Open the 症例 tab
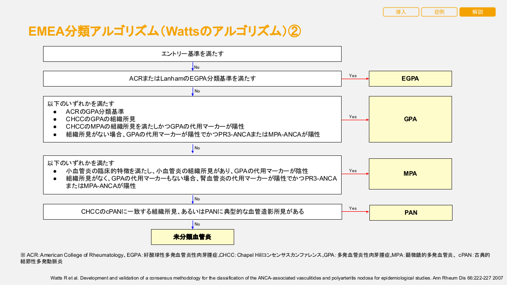This screenshot has width=507, height=285. pos(439,12)
